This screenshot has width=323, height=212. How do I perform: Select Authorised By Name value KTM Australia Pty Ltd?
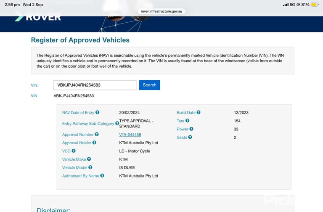(139, 176)
